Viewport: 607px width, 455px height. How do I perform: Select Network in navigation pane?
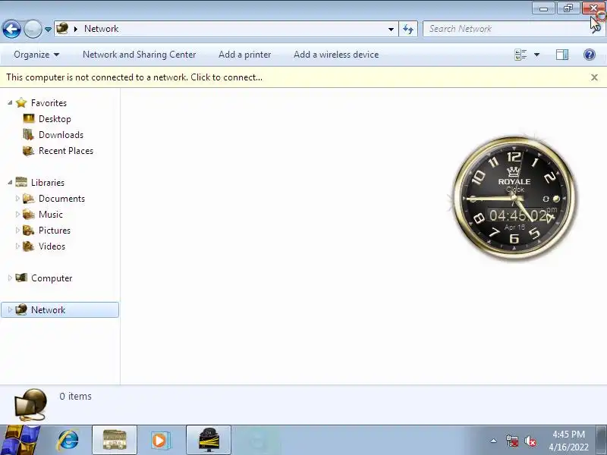coord(48,309)
